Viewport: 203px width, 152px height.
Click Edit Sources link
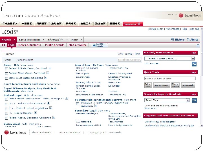[x=151, y=63]
